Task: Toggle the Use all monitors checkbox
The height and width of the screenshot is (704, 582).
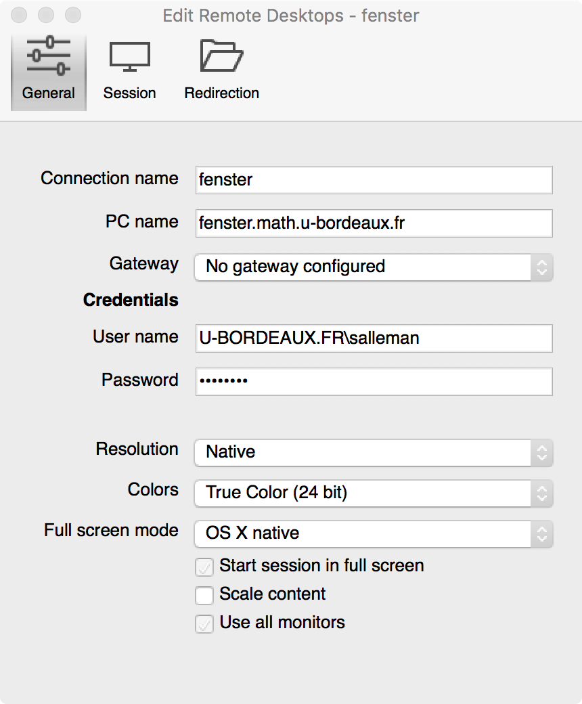Action: [x=204, y=623]
